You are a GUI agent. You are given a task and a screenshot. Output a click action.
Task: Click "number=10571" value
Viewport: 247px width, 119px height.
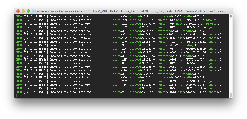167,81
